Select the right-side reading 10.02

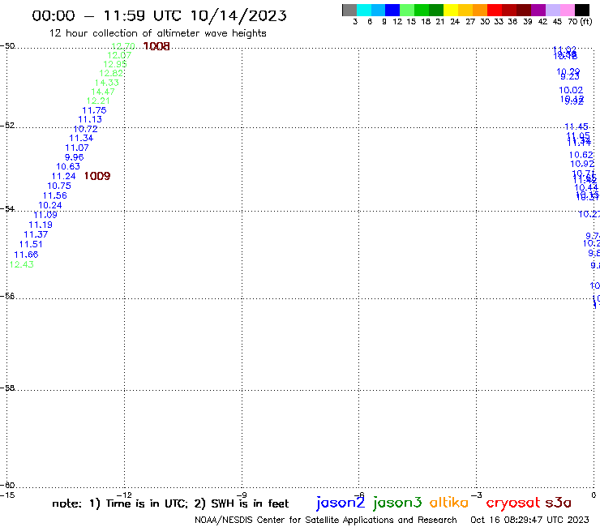571,90
